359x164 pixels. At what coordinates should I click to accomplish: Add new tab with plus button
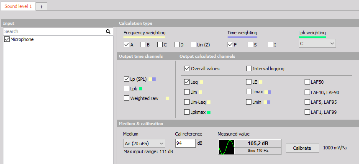41,7
